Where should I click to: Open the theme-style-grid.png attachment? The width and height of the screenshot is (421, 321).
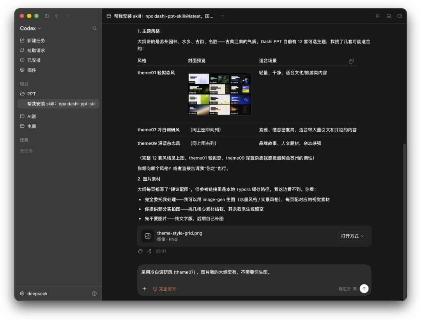(x=254, y=236)
